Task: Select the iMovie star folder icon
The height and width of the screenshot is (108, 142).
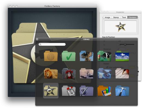Action: (51, 91)
